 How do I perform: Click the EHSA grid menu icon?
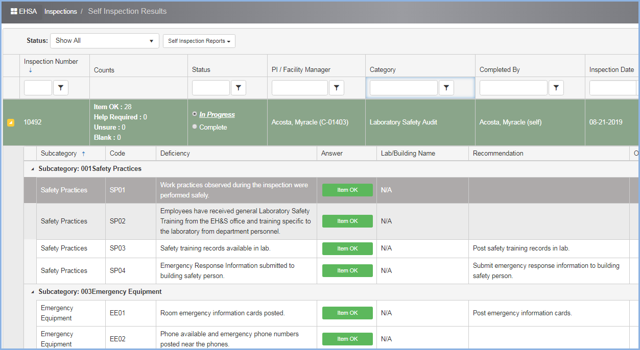pos(14,11)
